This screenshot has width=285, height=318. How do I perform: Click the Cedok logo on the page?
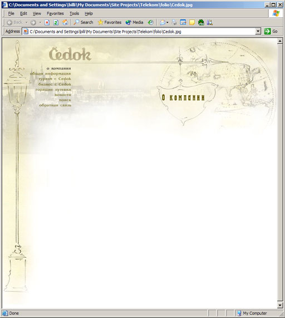point(70,54)
